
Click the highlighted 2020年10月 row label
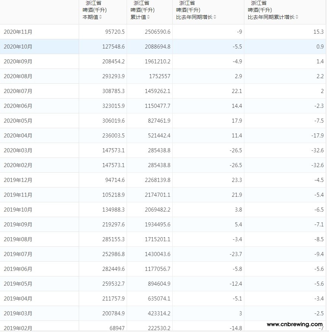pos(18,47)
